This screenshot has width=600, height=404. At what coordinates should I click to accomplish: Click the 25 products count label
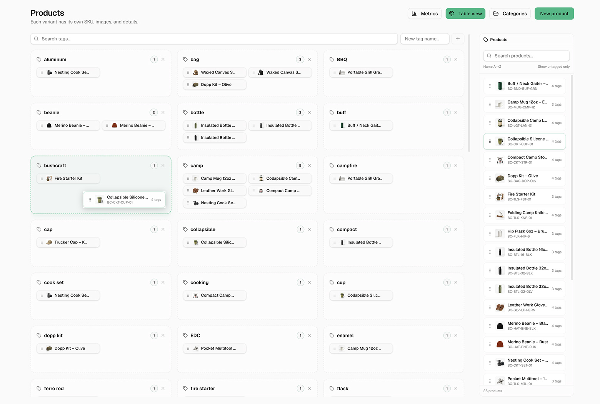pos(493,391)
